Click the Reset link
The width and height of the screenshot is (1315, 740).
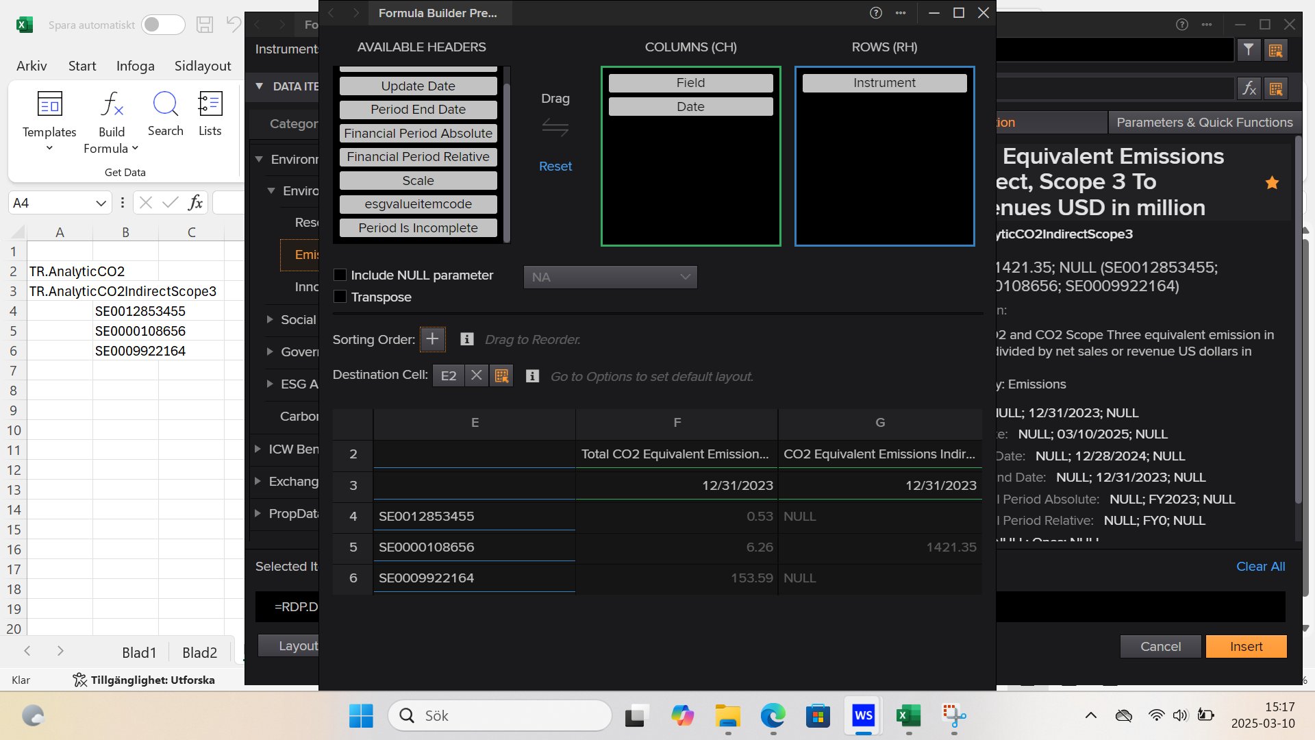555,166
